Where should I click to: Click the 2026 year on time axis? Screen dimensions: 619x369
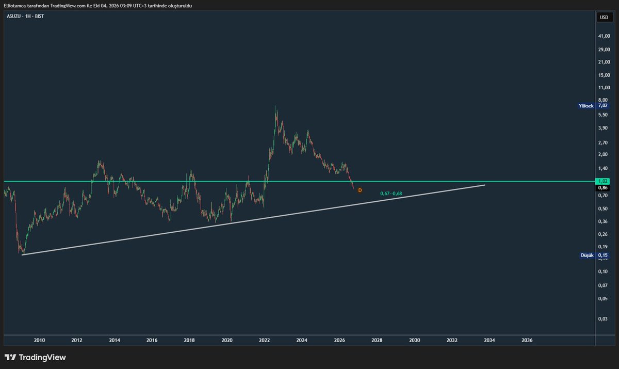[x=339, y=340]
